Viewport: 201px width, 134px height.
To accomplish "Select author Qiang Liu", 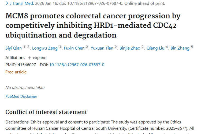I will tap(155, 48).
